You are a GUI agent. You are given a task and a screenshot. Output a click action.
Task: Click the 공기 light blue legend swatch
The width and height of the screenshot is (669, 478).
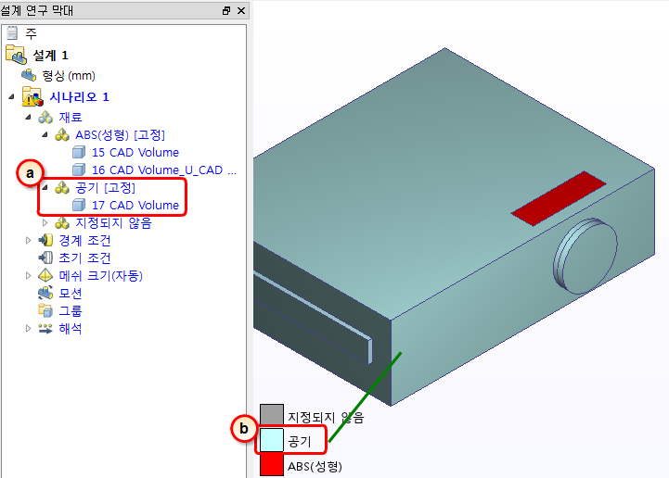pyautogui.click(x=272, y=441)
